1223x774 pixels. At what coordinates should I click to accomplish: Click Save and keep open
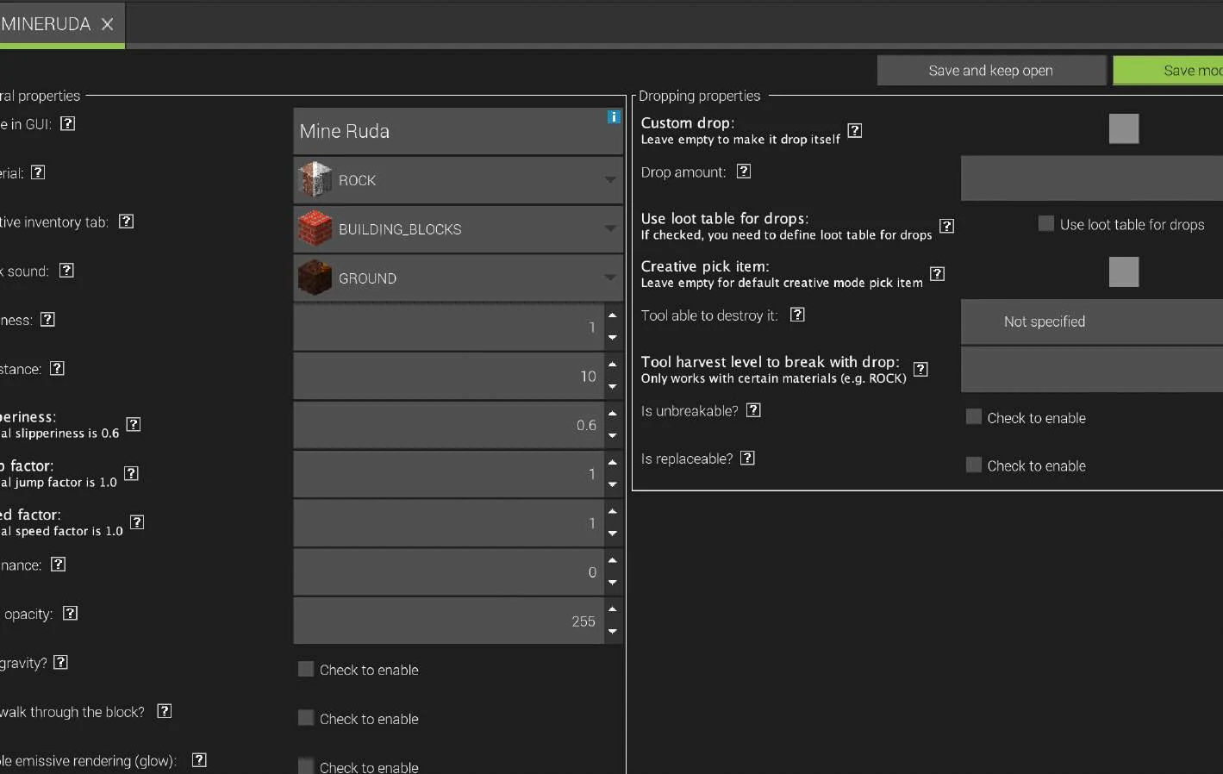991,71
